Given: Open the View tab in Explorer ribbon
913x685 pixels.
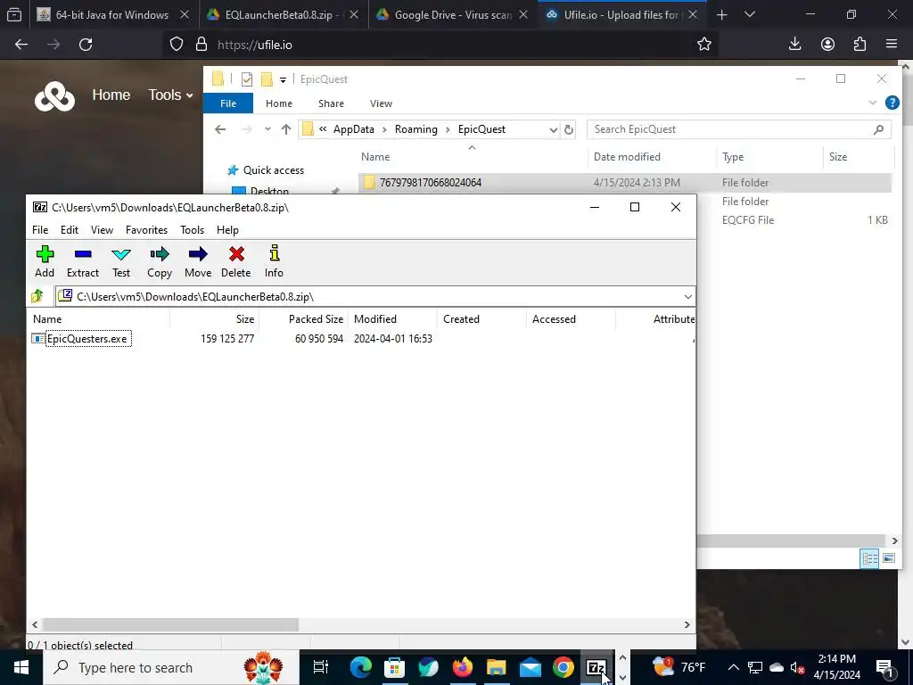Looking at the screenshot, I should point(381,103).
